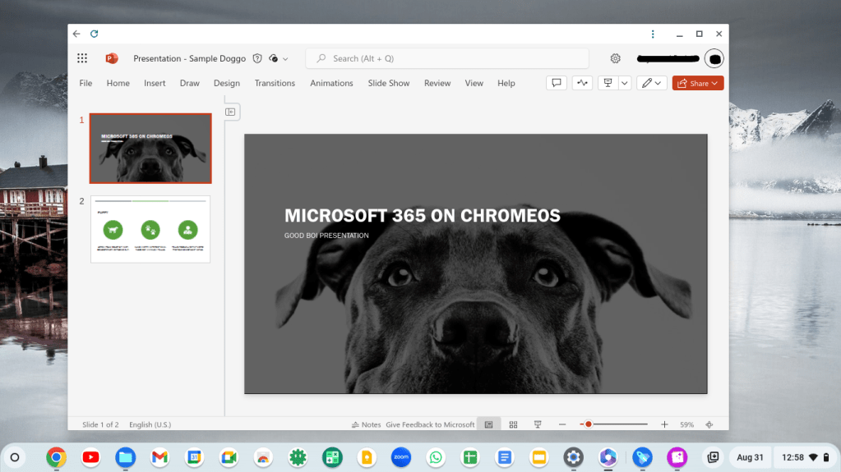Switch to the Design ribbon tab

(x=226, y=83)
